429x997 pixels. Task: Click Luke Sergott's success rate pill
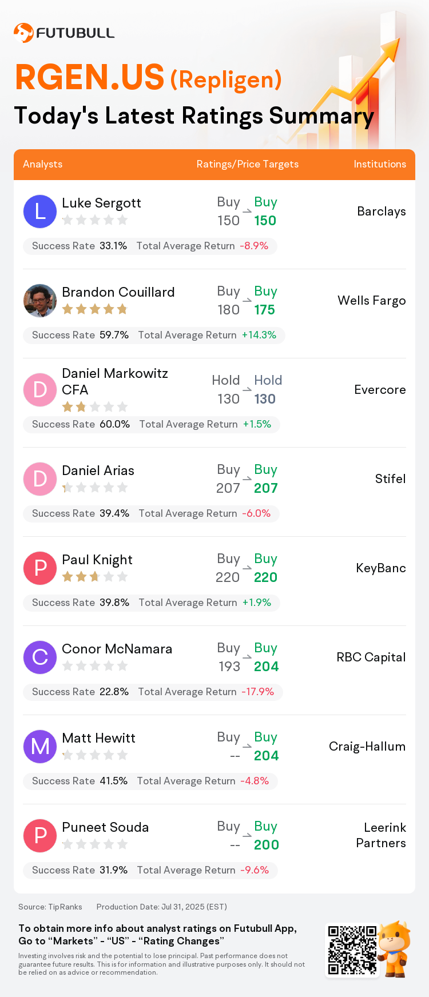[x=150, y=246]
